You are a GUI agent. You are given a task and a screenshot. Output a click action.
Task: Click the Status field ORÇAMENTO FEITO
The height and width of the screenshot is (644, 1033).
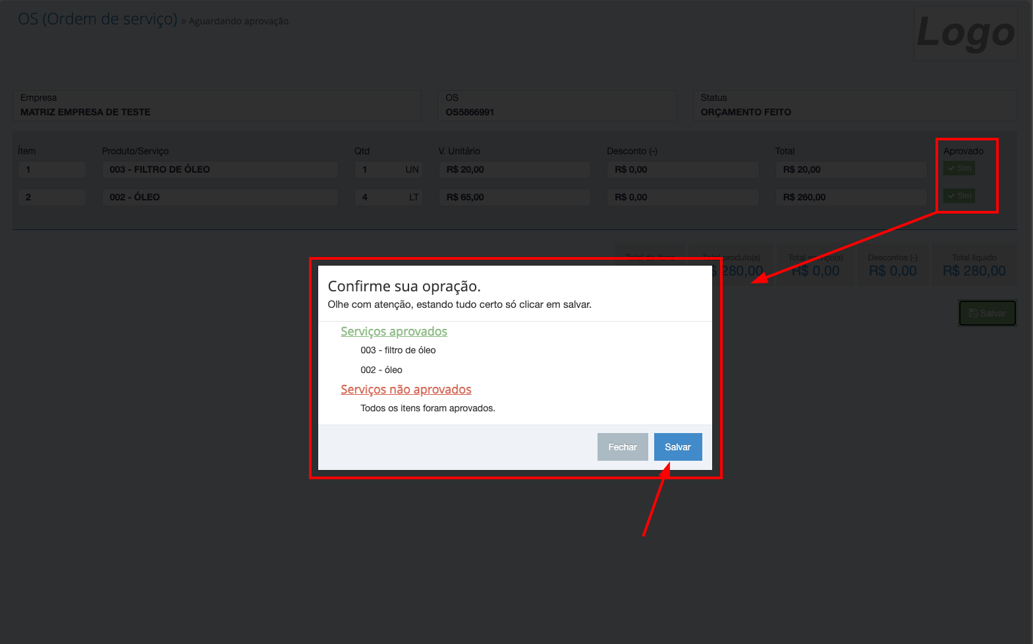(854, 105)
